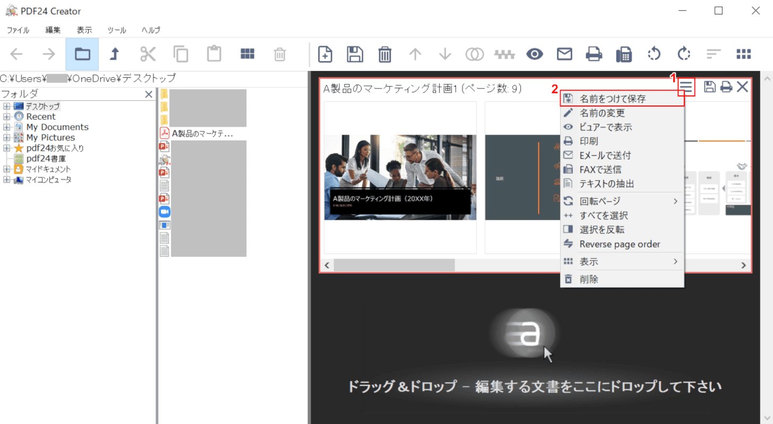The width and height of the screenshot is (773, 424).
Task: Choose Reverse page order menu item
Action: [622, 244]
